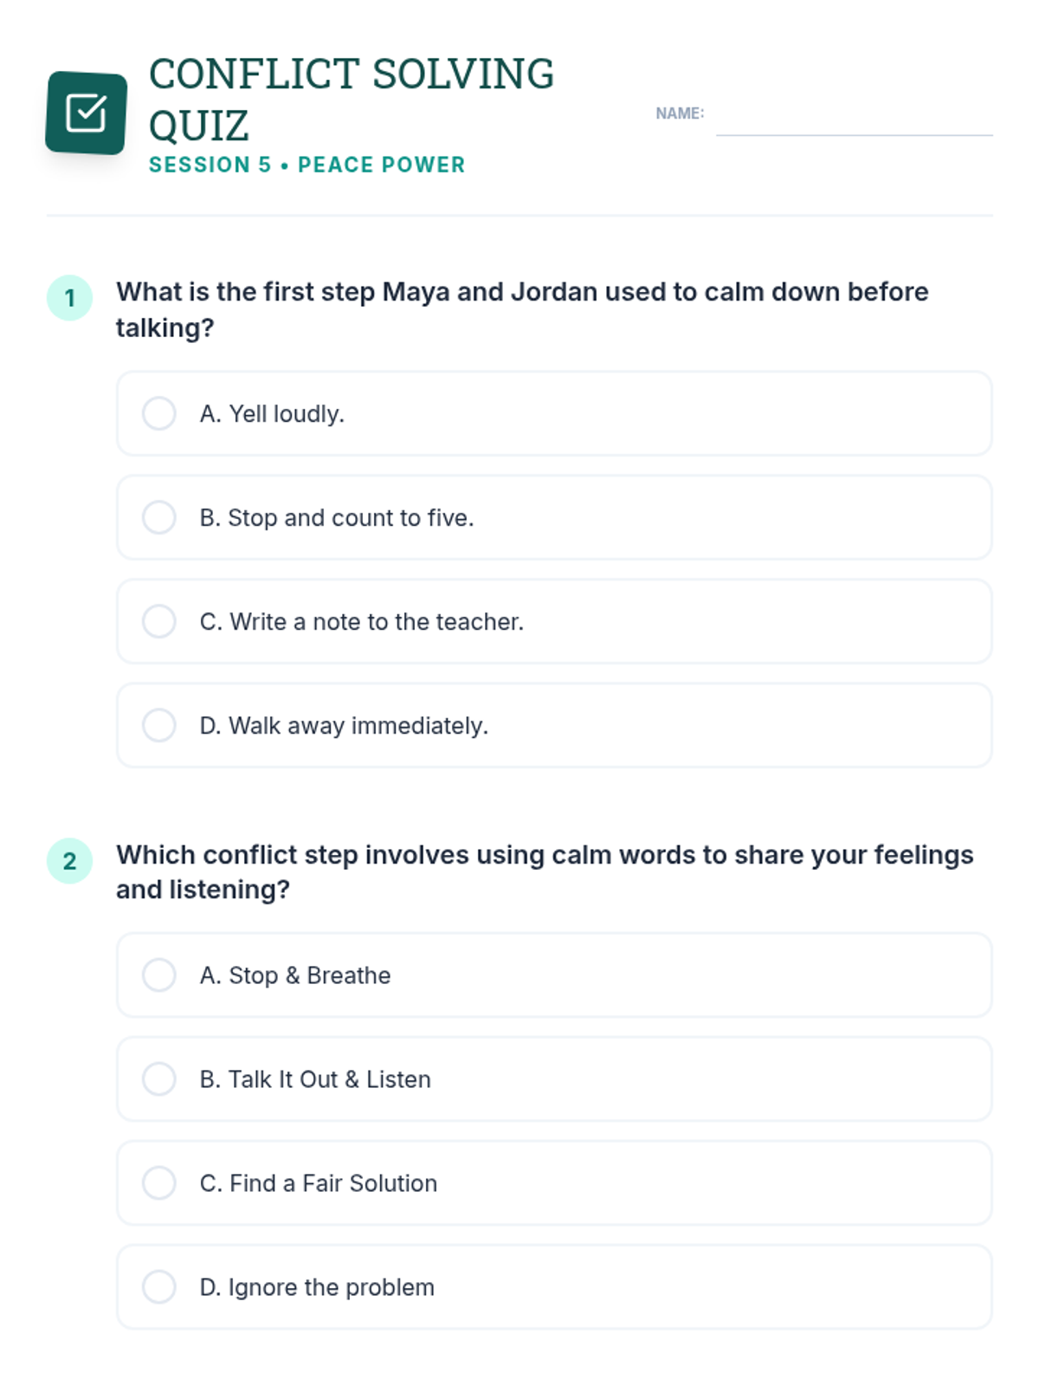
Task: Select 'Stop & Breathe' radio button
Action: click(x=159, y=975)
